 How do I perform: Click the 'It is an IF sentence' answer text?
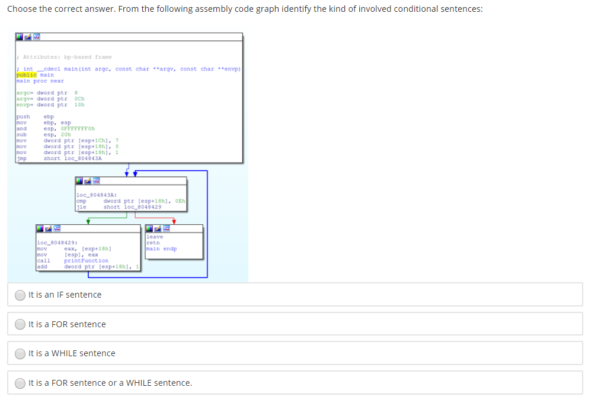tap(65, 295)
